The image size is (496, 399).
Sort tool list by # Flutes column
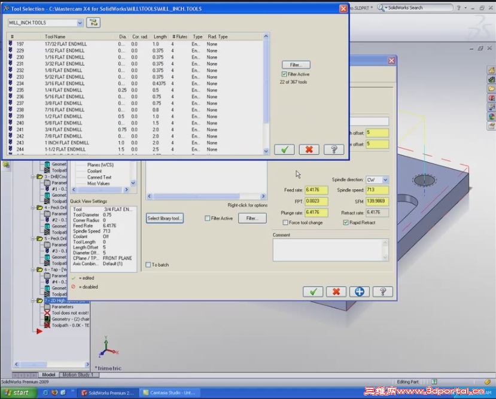click(179, 36)
